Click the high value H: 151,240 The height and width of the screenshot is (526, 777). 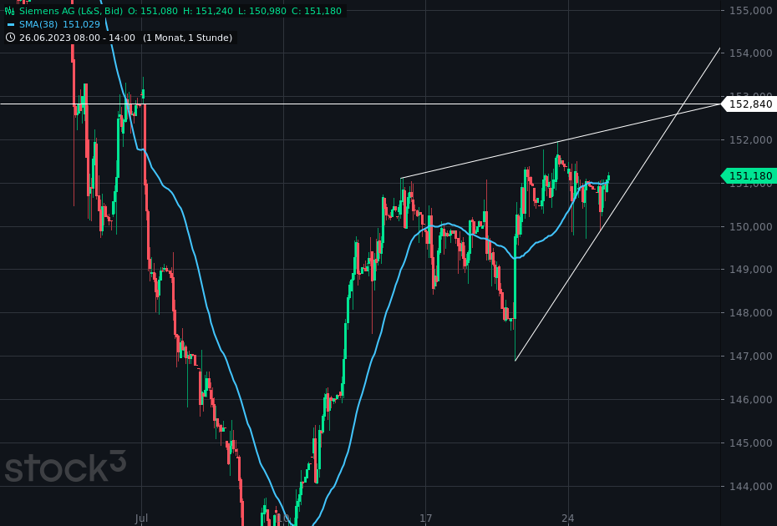tap(208, 11)
